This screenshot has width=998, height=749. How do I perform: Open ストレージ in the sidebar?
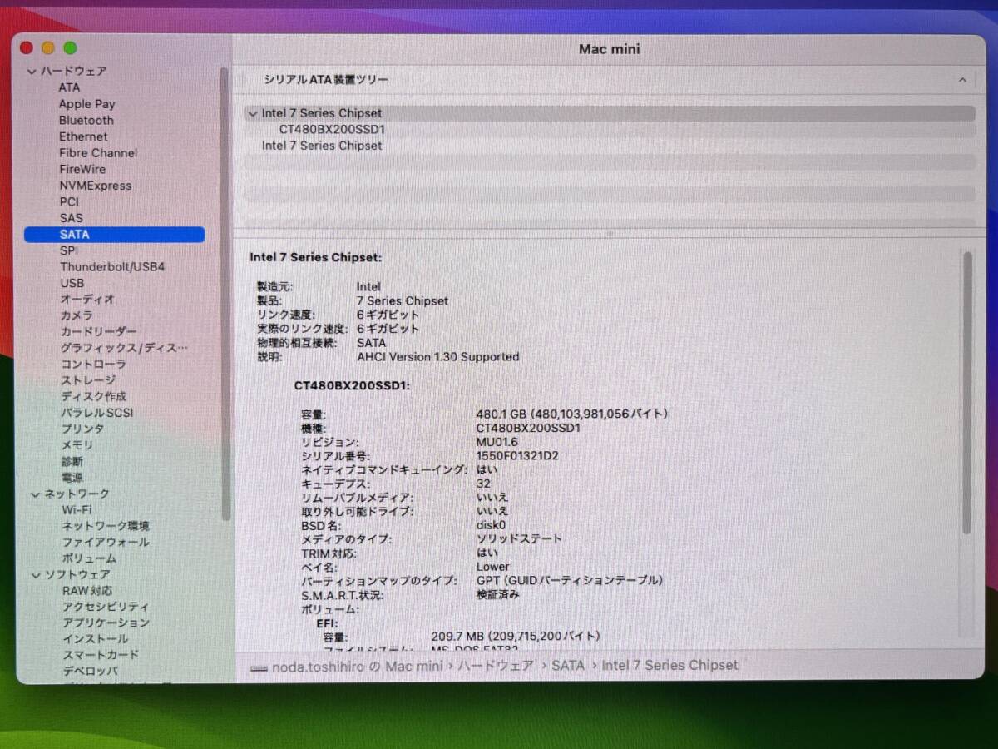[x=87, y=380]
